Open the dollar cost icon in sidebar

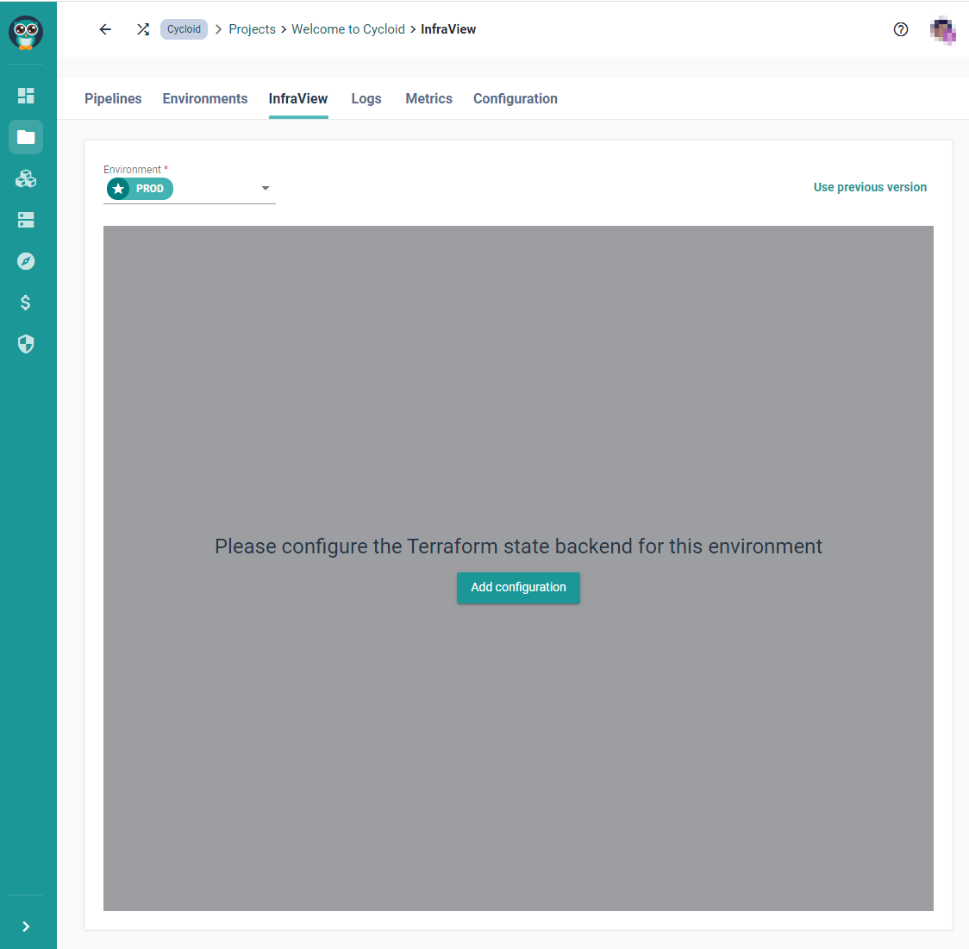coord(26,303)
